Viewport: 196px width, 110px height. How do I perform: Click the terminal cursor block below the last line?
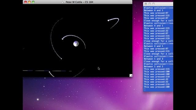tap(145, 90)
